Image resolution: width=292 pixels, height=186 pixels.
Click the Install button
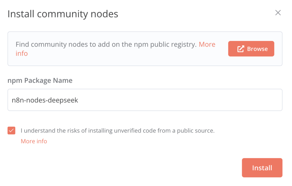coord(262,168)
